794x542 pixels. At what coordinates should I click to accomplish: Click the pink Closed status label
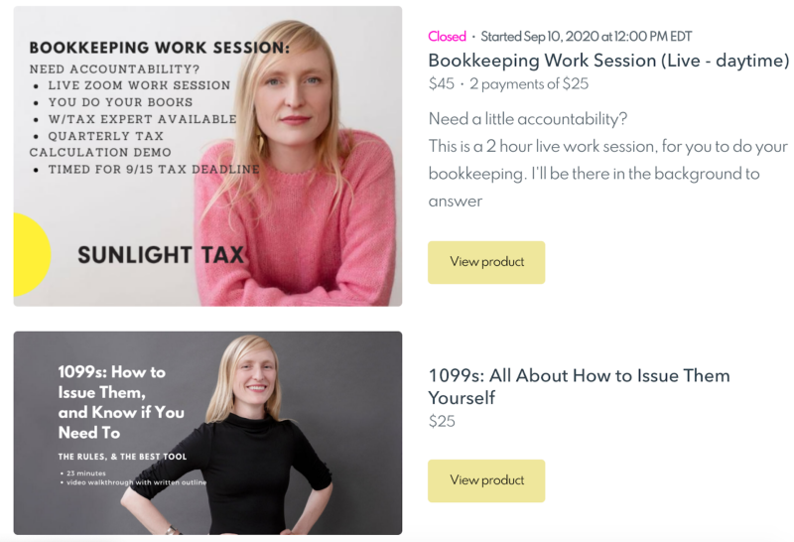[x=447, y=37]
